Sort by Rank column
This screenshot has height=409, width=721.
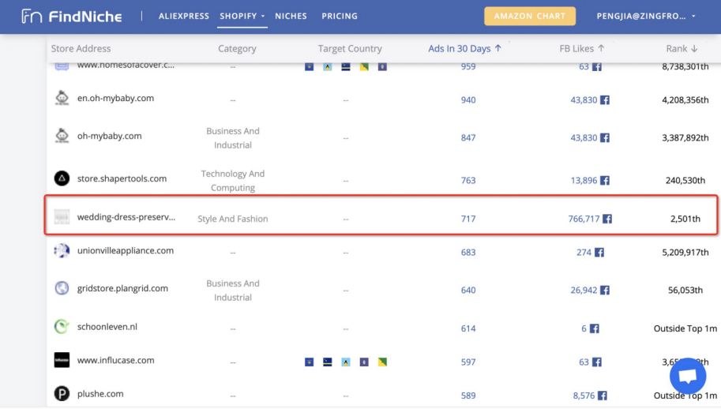click(x=682, y=48)
